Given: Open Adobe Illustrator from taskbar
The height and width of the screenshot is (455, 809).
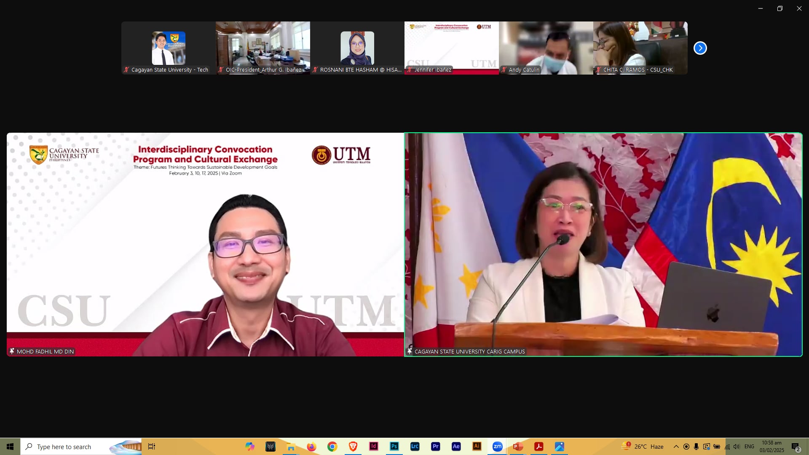Looking at the screenshot, I should [x=477, y=447].
